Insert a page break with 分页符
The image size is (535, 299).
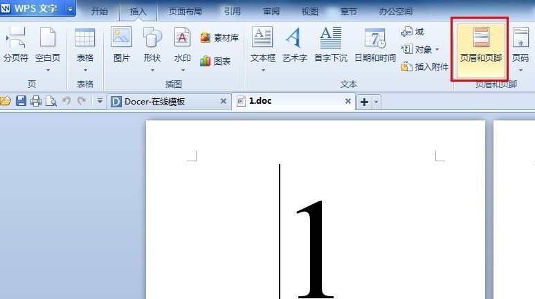tap(16, 44)
